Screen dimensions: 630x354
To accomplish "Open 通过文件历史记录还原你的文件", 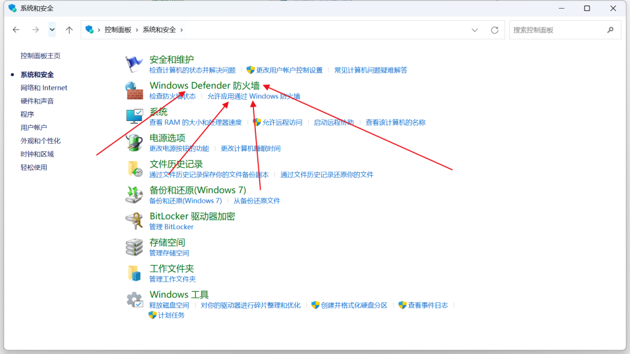I will (x=327, y=175).
